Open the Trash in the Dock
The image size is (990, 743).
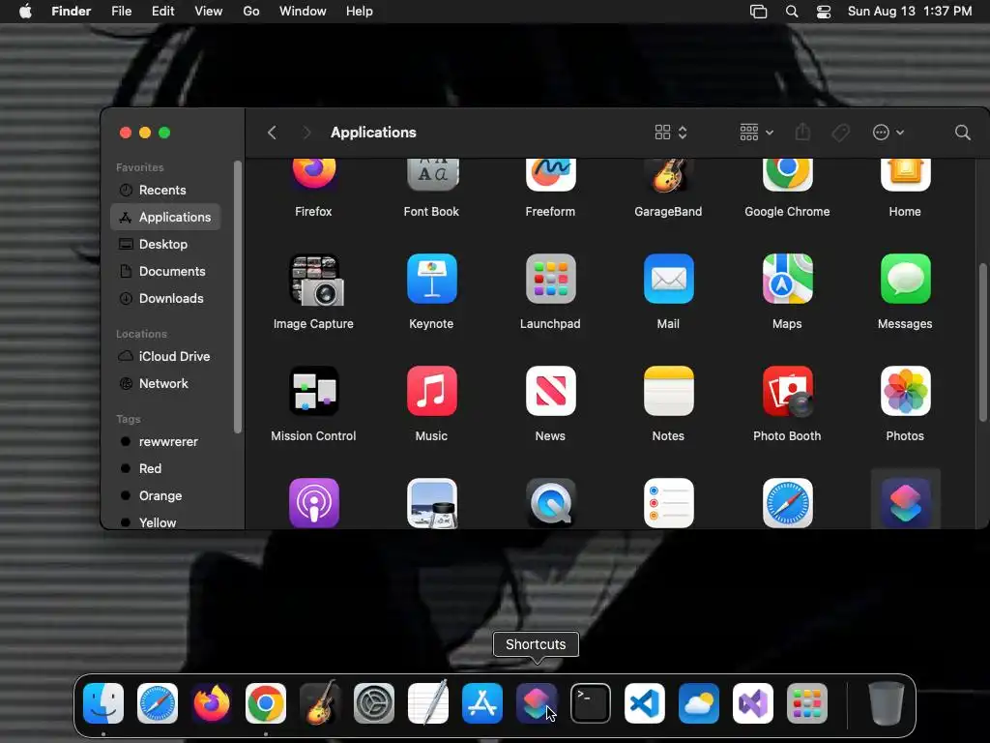(886, 702)
